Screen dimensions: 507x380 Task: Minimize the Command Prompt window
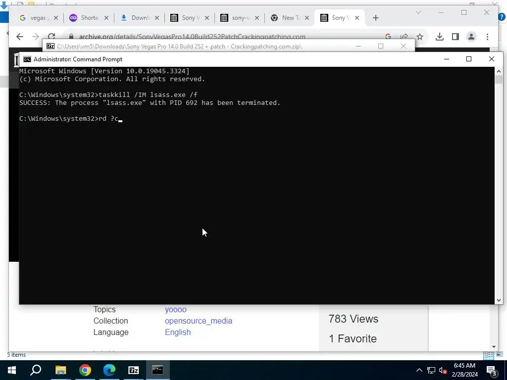[447, 59]
